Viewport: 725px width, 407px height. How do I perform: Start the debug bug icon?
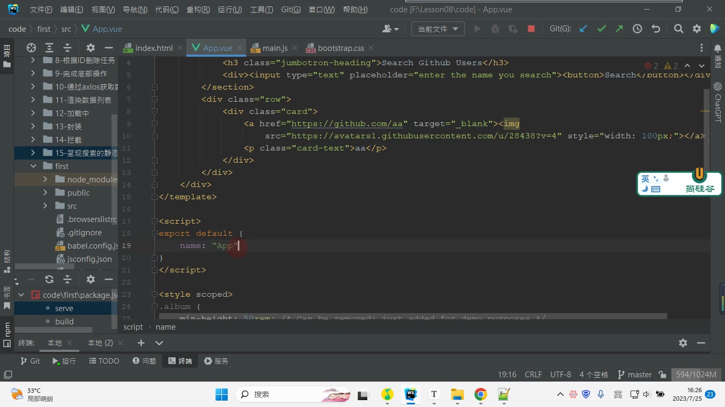(495, 29)
